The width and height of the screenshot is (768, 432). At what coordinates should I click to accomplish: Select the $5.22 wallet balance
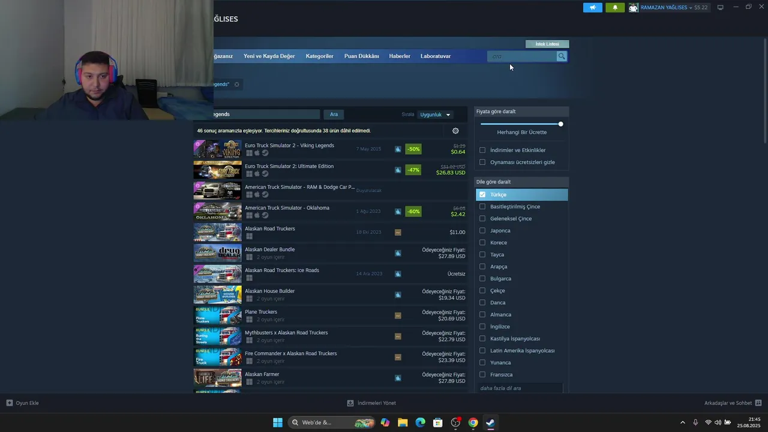tap(701, 8)
